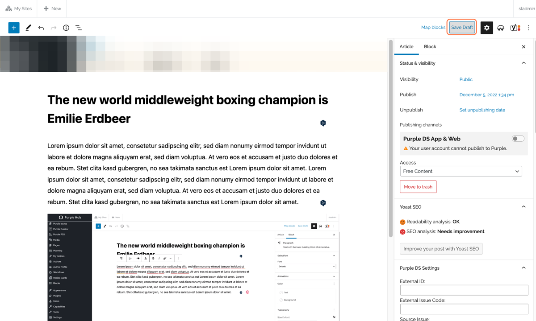
Task: Undo the last change
Action: click(x=41, y=28)
